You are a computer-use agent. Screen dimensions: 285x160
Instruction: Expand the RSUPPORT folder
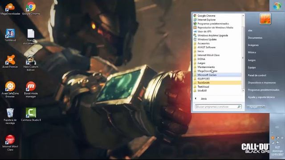point(217,79)
